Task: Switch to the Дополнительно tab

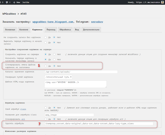Action: (x=91, y=30)
